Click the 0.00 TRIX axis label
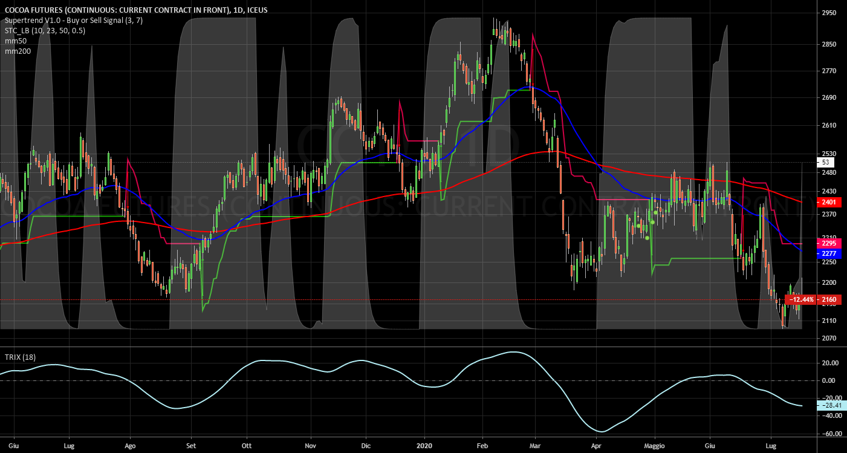This screenshot has width=847, height=453. [x=829, y=380]
